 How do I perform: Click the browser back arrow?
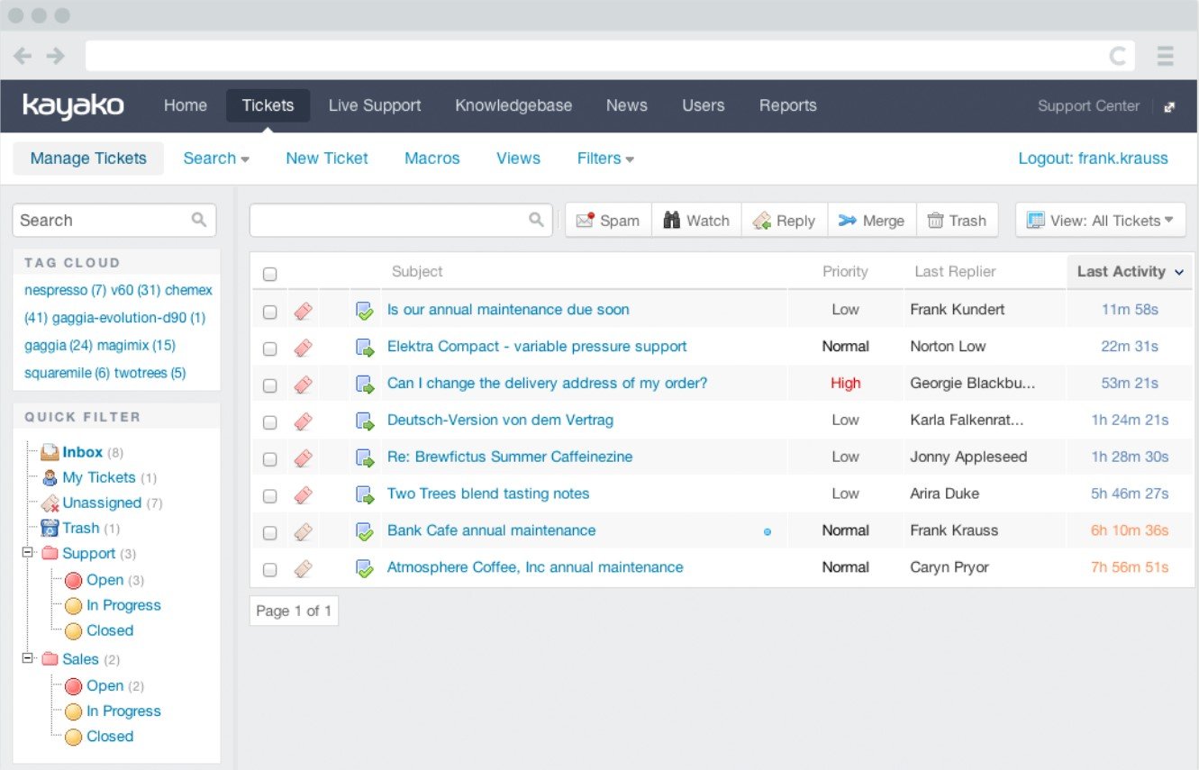[x=23, y=56]
